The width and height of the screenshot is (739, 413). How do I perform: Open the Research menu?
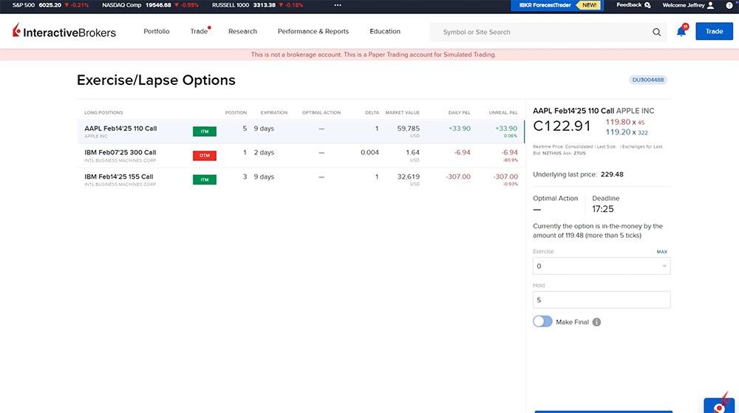click(x=242, y=32)
